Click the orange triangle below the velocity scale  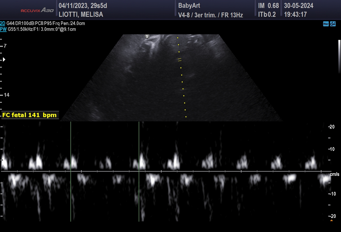pos(331,220)
